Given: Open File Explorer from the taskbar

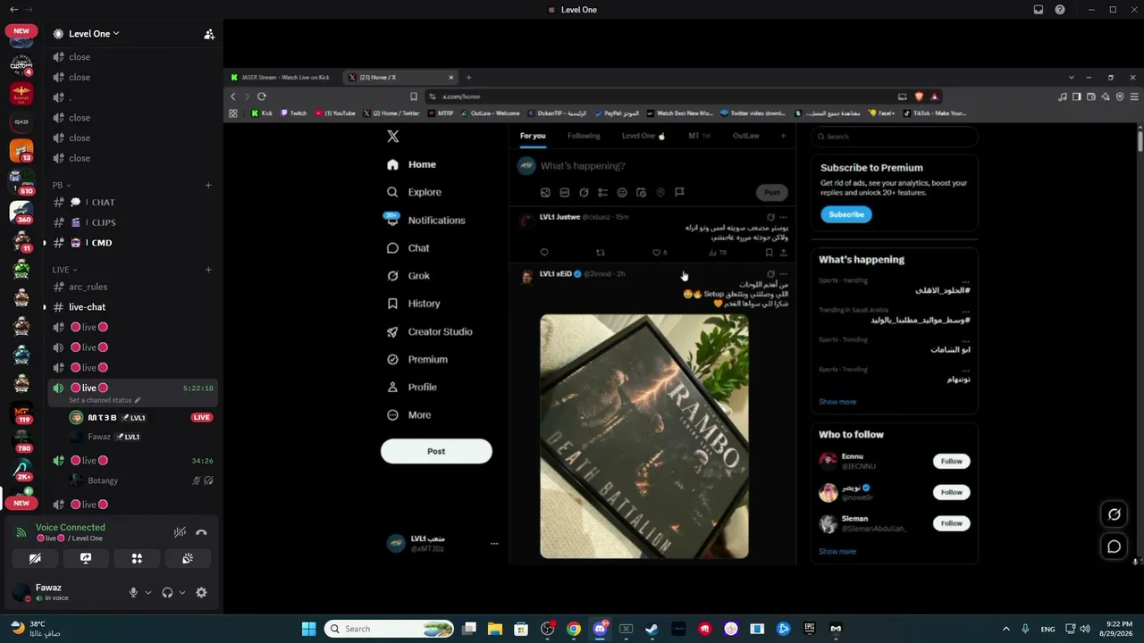Looking at the screenshot, I should click(x=495, y=629).
